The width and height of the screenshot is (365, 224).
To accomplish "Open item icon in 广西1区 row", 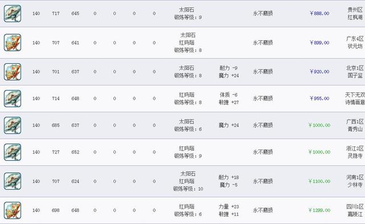I will coord(13,125).
